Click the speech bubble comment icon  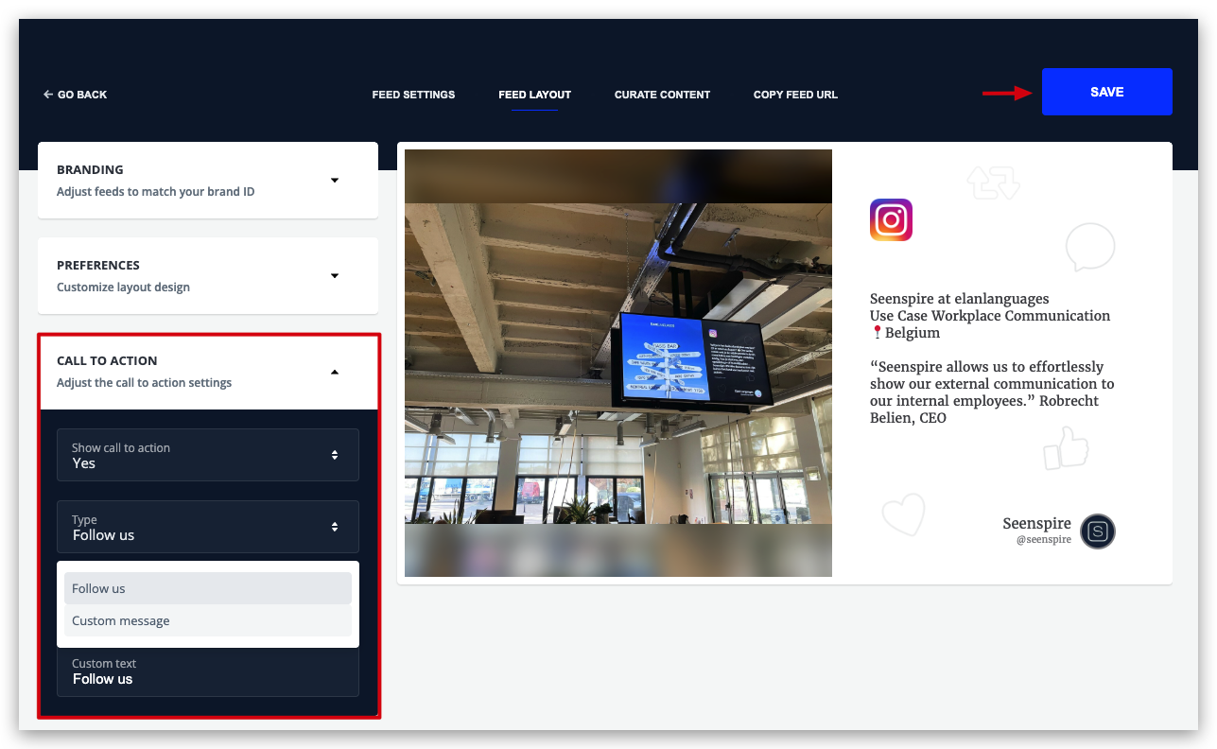tap(1089, 248)
